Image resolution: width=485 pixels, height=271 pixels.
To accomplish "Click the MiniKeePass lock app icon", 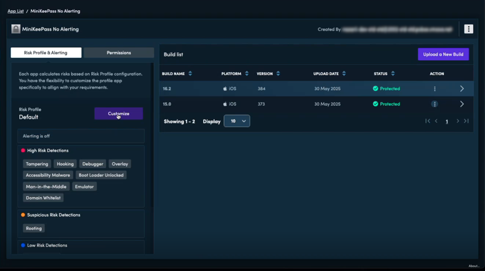I will coord(16,29).
